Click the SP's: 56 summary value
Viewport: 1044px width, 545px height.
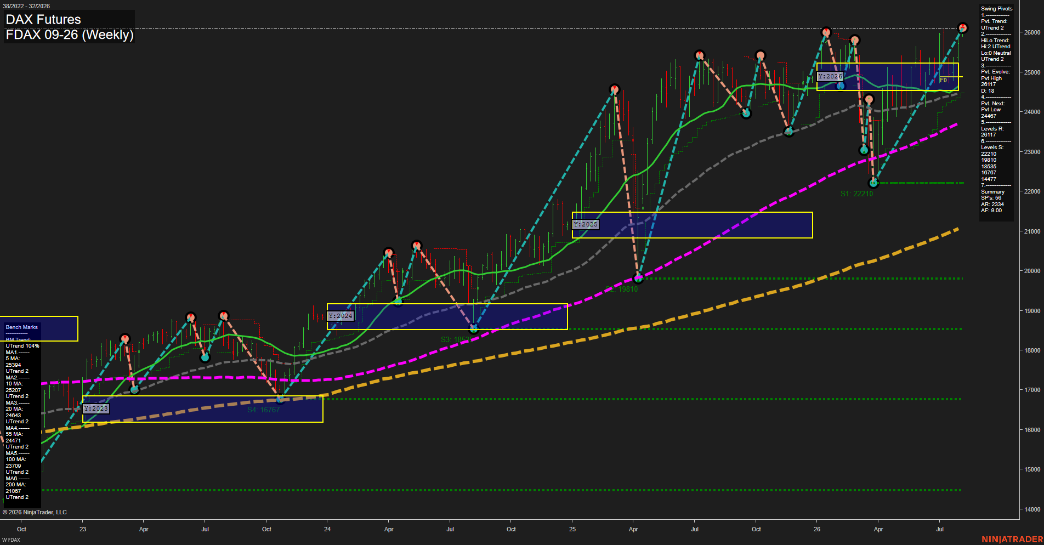[x=991, y=198]
